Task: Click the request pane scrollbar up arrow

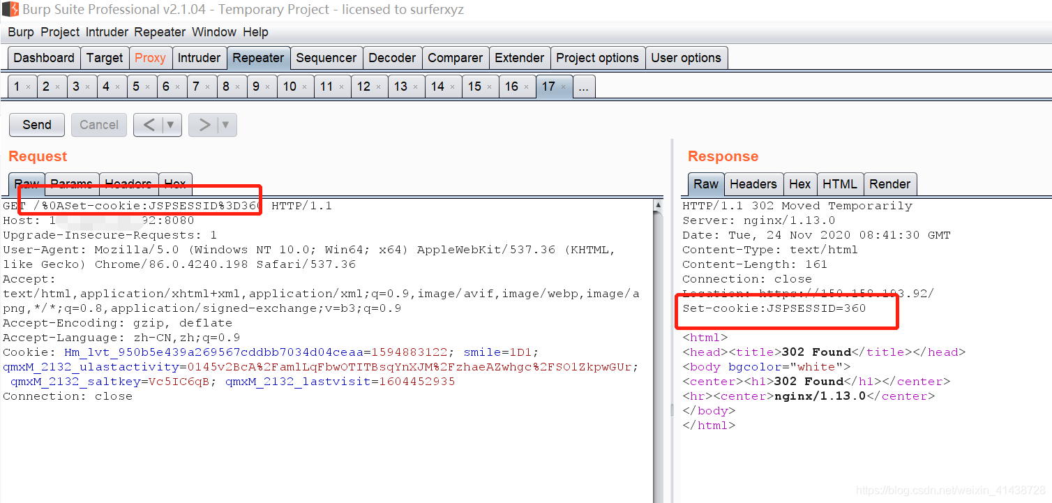Action: click(658, 205)
